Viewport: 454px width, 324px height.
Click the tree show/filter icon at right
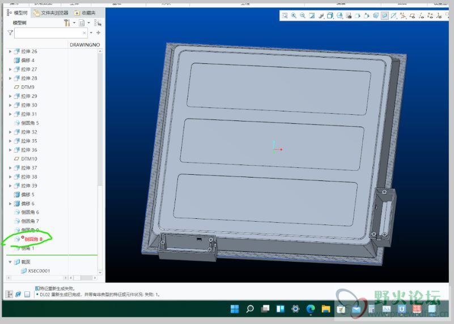[x=97, y=23]
